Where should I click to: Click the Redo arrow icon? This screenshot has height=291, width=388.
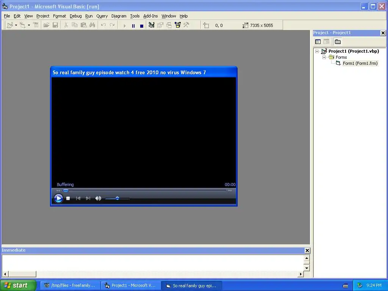(112, 25)
